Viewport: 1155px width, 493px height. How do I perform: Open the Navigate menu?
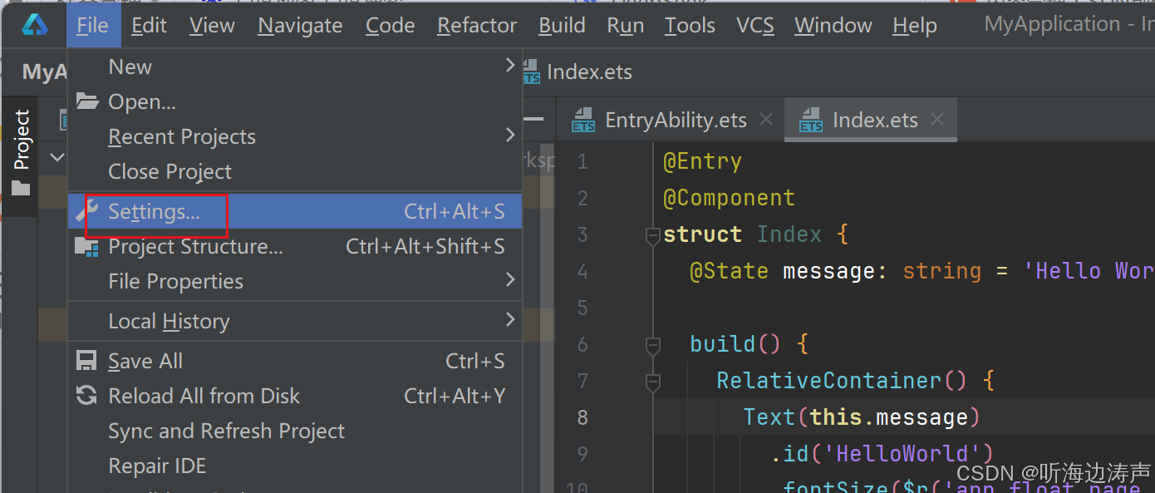[x=300, y=26]
